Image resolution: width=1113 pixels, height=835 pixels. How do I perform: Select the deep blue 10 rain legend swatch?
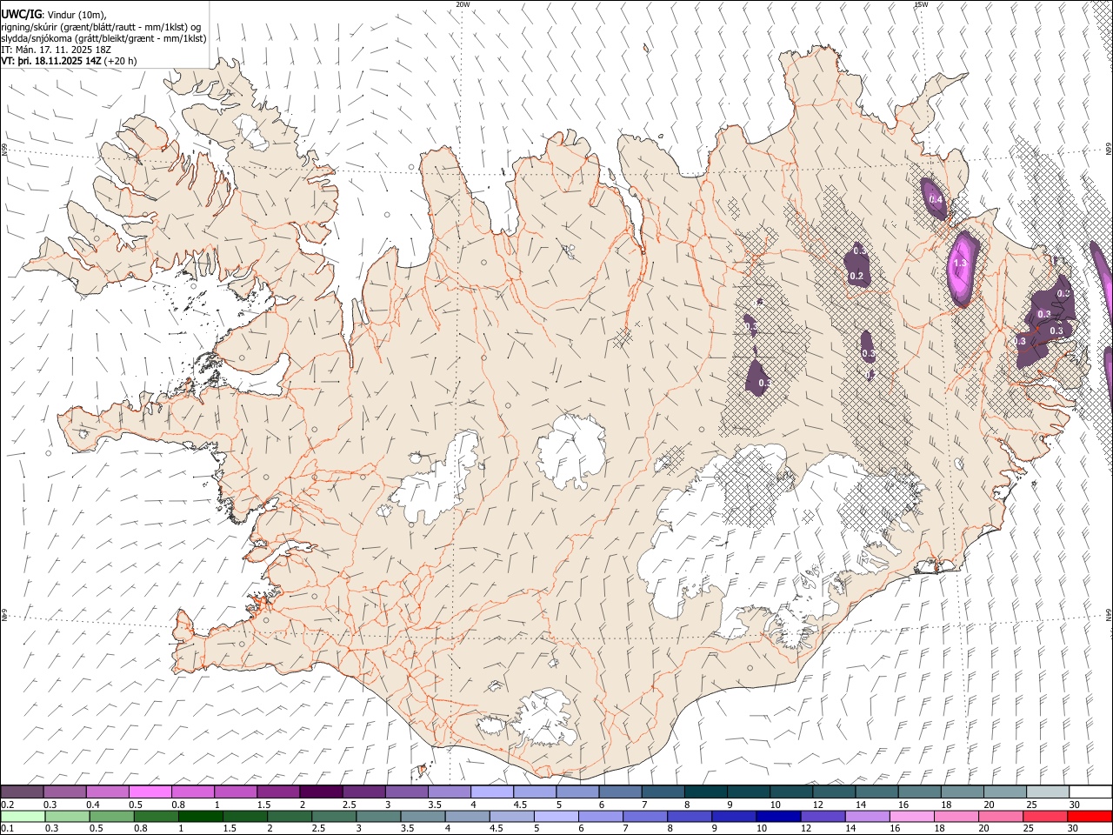(x=777, y=816)
